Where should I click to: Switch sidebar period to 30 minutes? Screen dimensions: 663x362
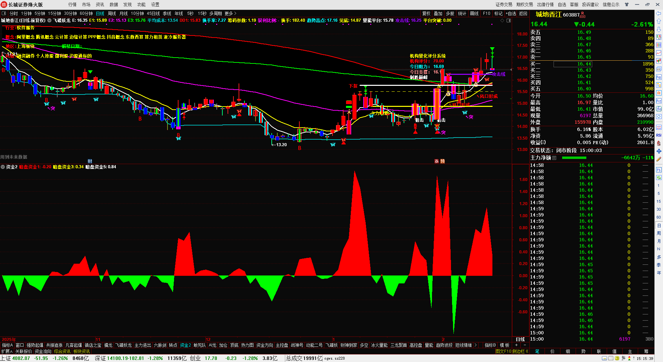tap(659, 209)
